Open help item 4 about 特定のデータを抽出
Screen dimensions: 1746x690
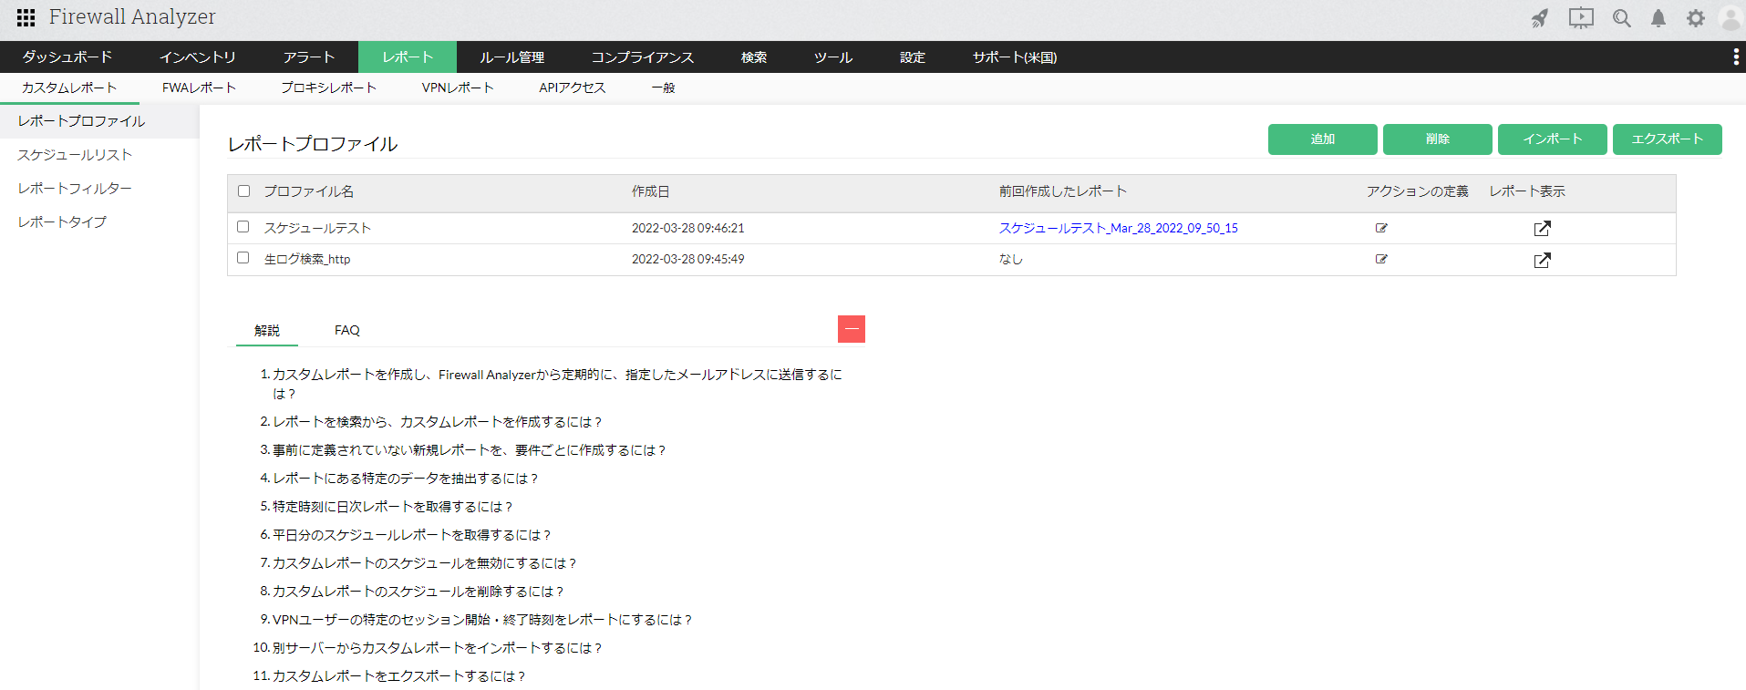406,479
